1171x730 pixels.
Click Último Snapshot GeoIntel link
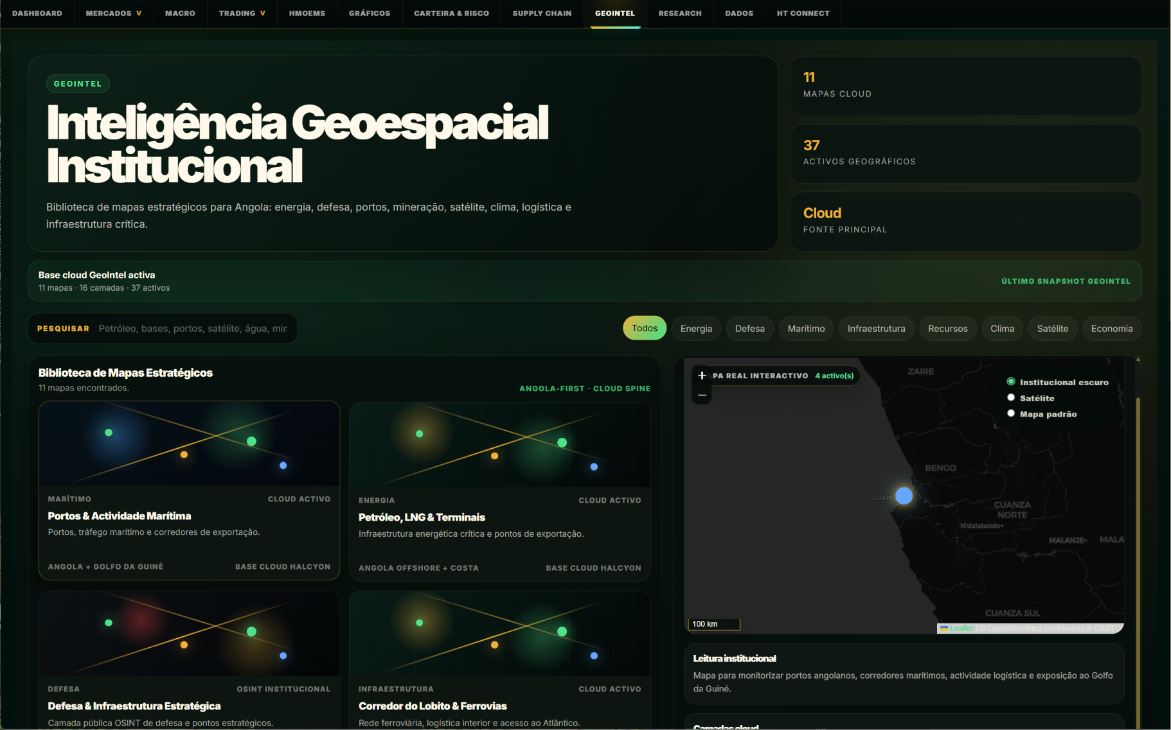[1066, 281]
